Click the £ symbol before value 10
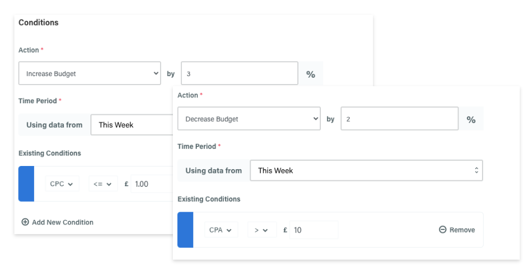The image size is (532, 266). pyautogui.click(x=285, y=230)
